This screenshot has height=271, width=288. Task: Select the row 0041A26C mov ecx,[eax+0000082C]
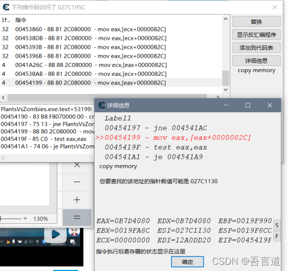tap(111, 65)
